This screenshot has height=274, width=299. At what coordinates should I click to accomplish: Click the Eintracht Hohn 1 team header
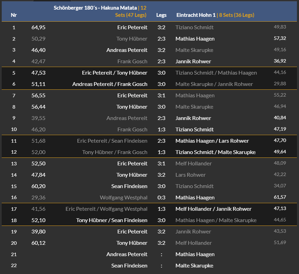(196, 15)
